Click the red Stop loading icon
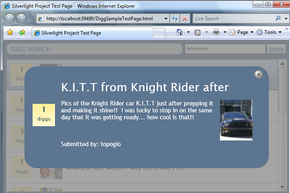Viewport: 290px width, 193px height. (x=185, y=19)
